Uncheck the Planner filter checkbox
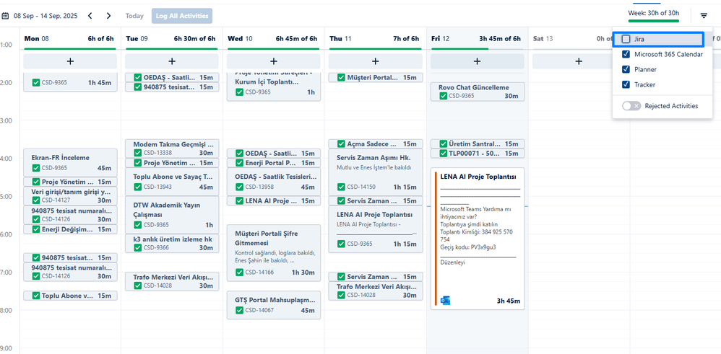 pyautogui.click(x=626, y=69)
